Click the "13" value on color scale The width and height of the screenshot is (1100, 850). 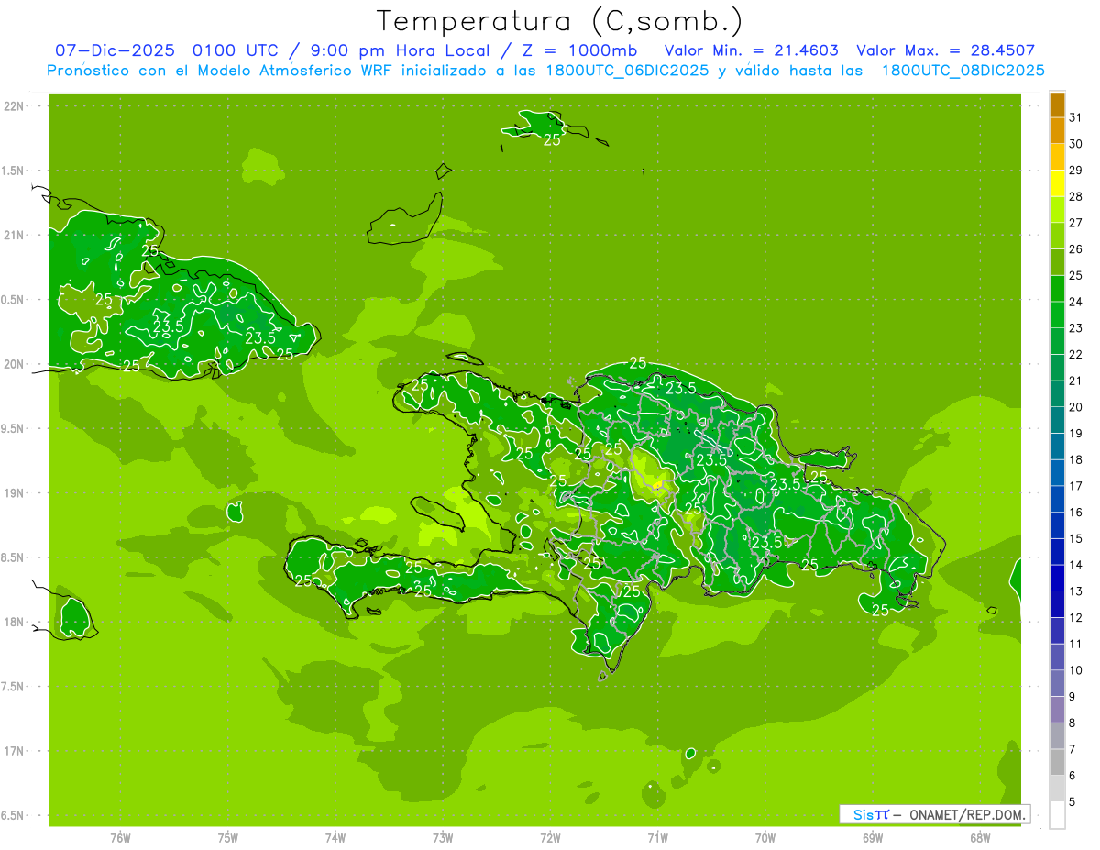(x=1076, y=591)
